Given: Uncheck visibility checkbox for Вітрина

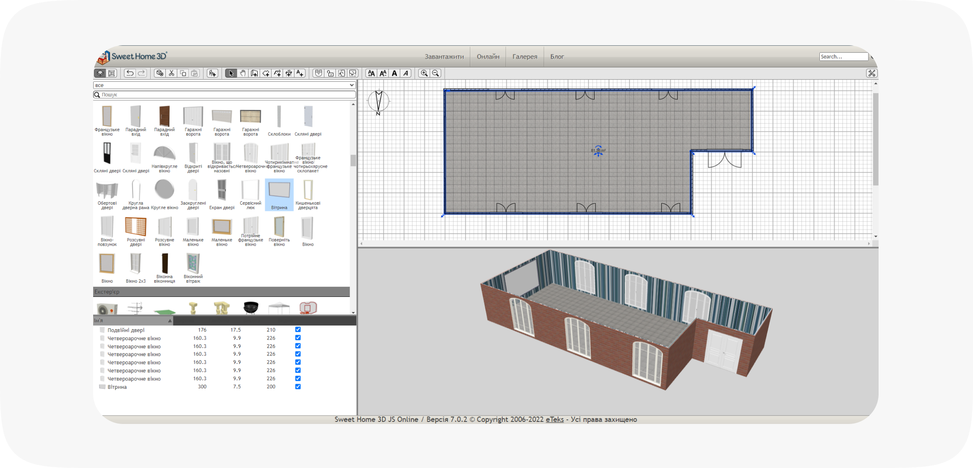Looking at the screenshot, I should 298,387.
